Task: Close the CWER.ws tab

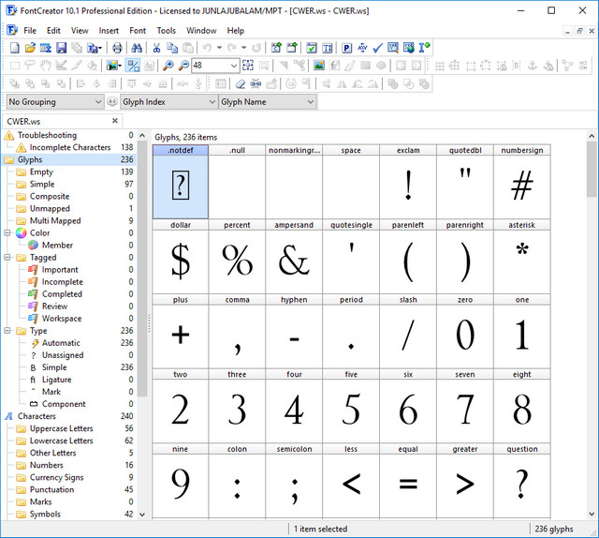Action: [116, 121]
